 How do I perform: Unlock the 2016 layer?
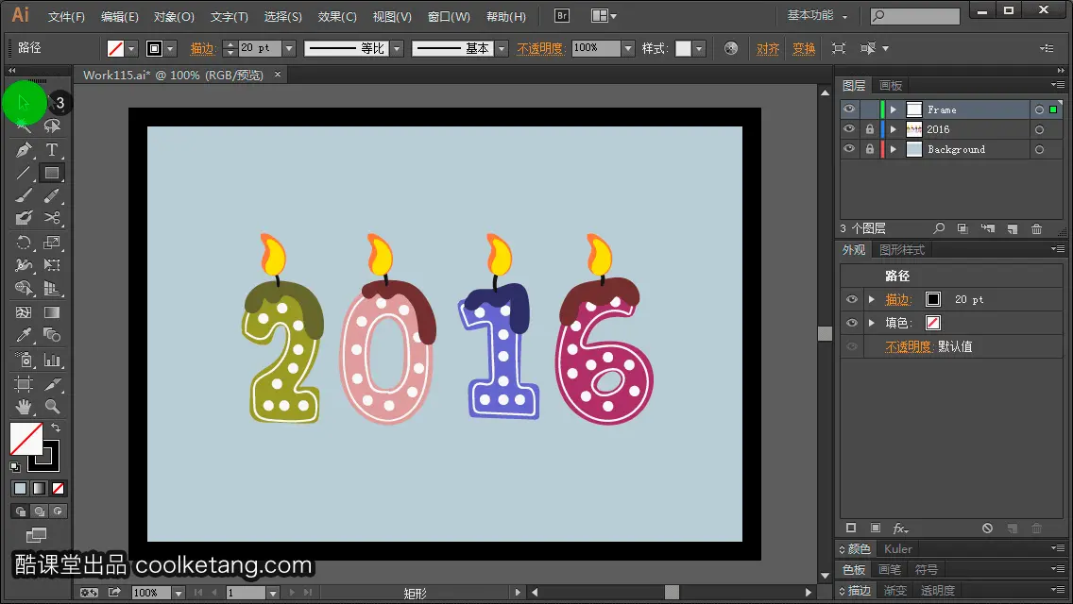tap(869, 129)
